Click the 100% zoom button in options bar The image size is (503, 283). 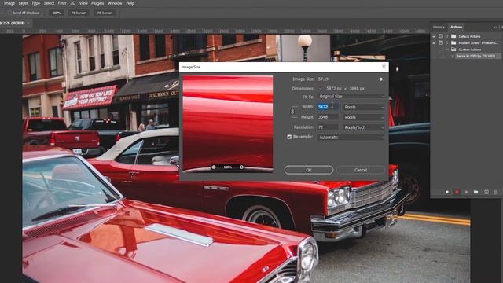[56, 13]
